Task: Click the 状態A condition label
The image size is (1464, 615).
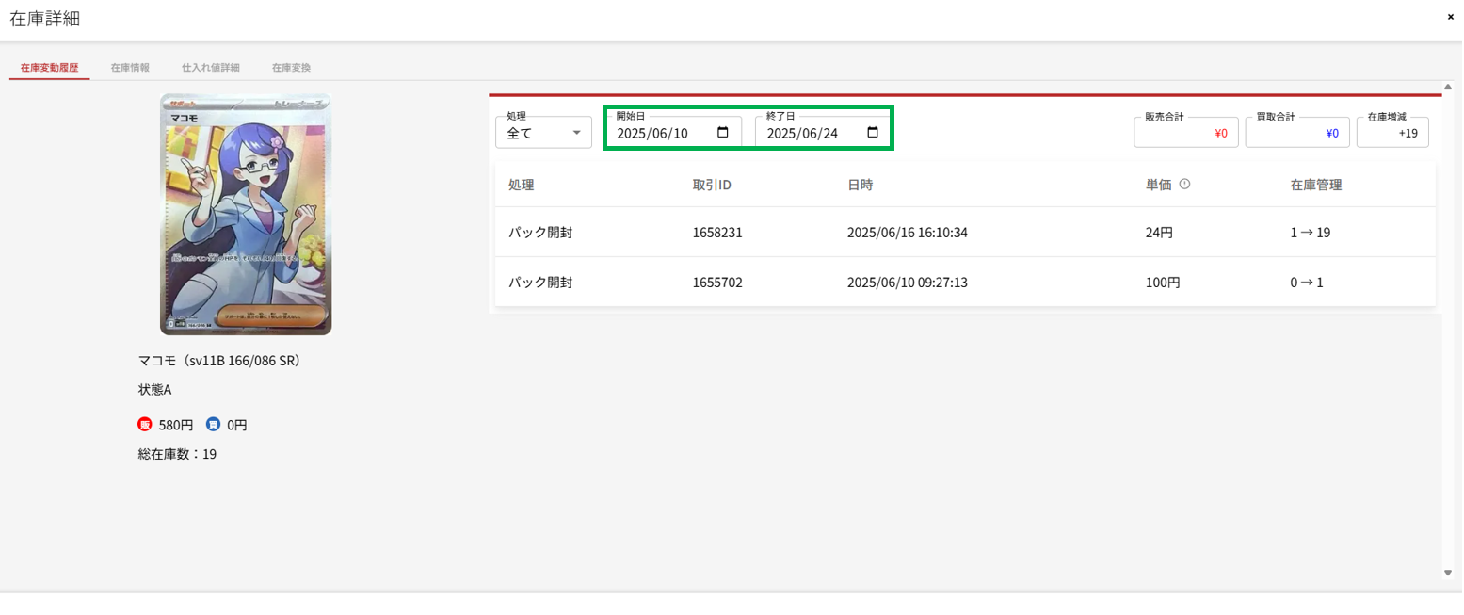Action: [154, 389]
